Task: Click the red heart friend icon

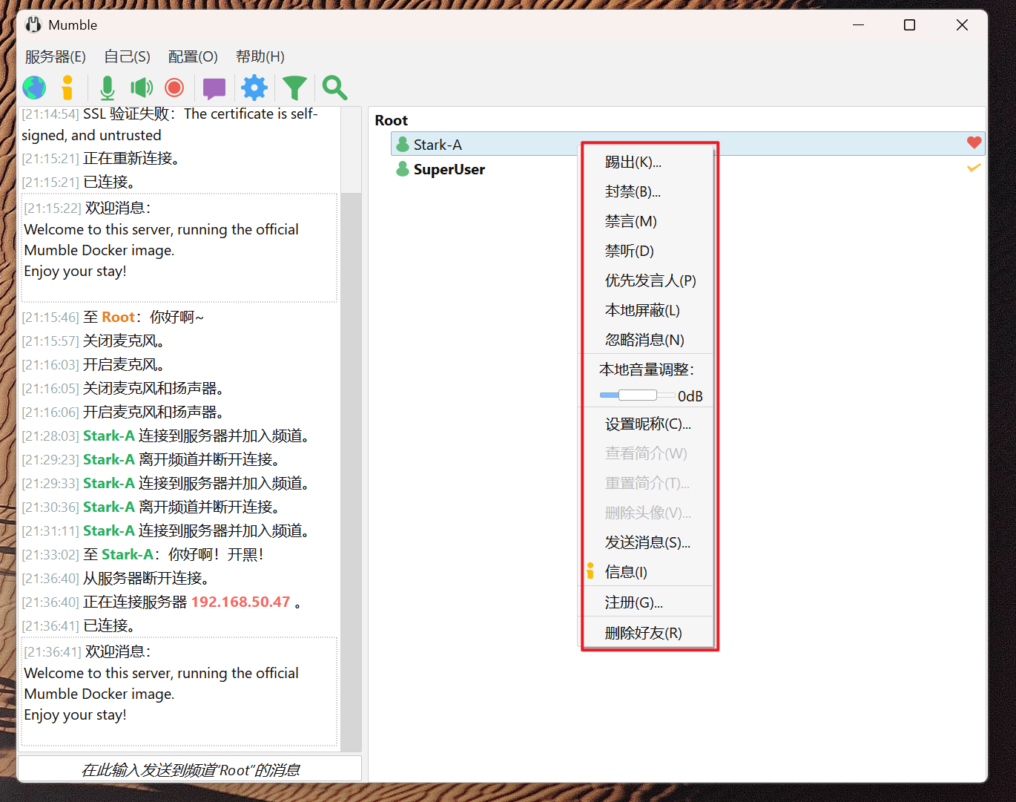Action: 974,142
